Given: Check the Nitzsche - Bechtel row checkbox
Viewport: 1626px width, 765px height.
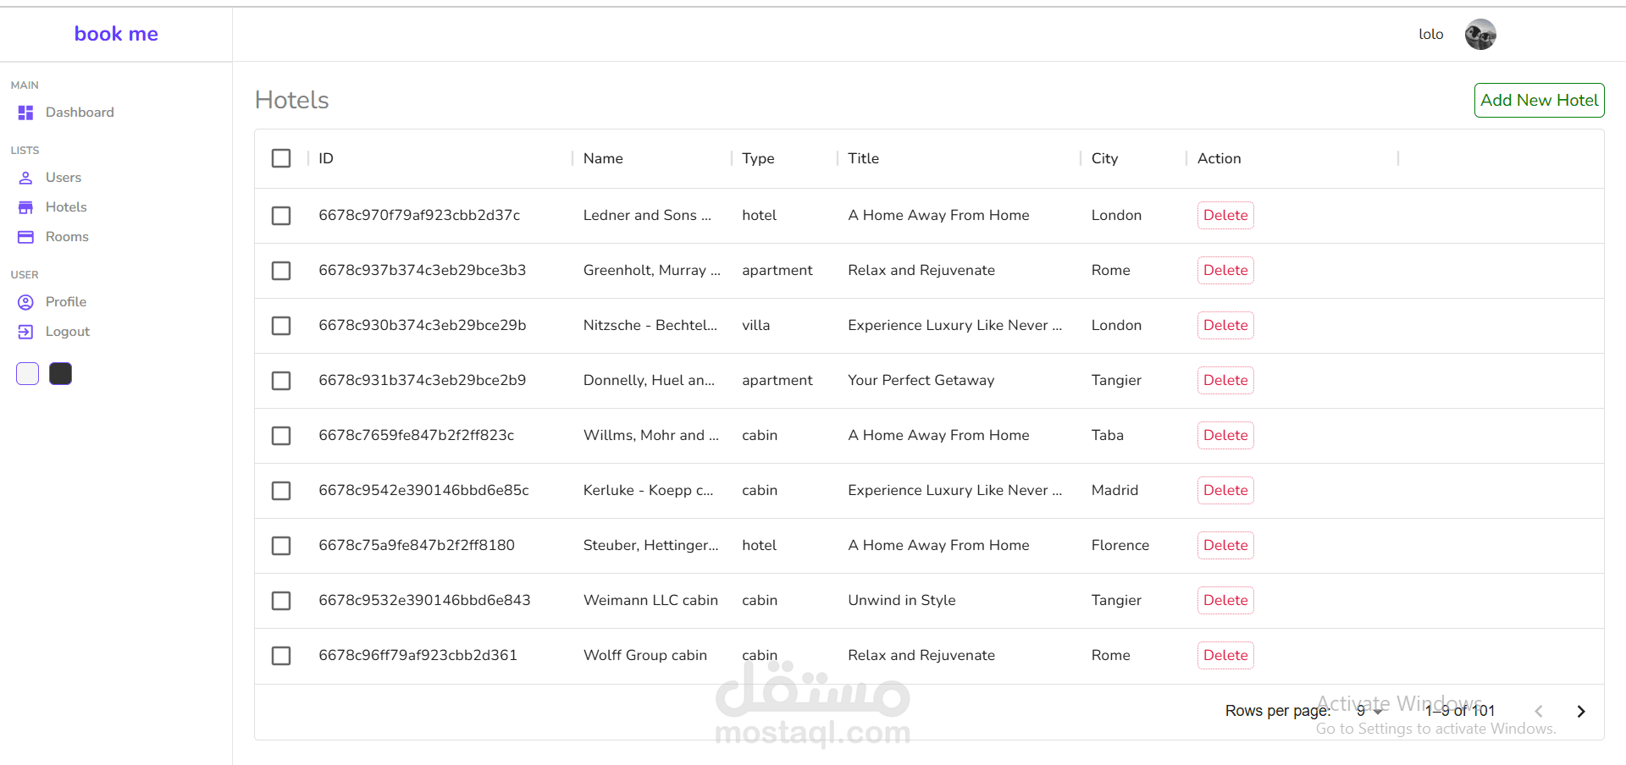Looking at the screenshot, I should 281,326.
